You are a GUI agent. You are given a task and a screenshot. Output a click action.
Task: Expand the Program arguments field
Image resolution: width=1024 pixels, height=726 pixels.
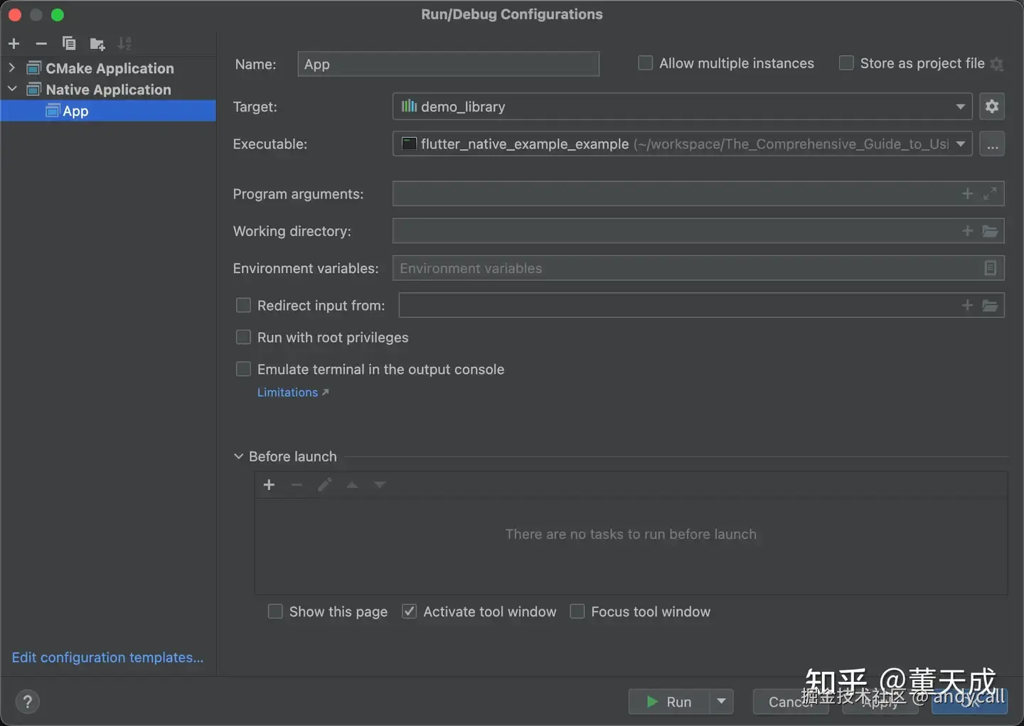coord(990,193)
